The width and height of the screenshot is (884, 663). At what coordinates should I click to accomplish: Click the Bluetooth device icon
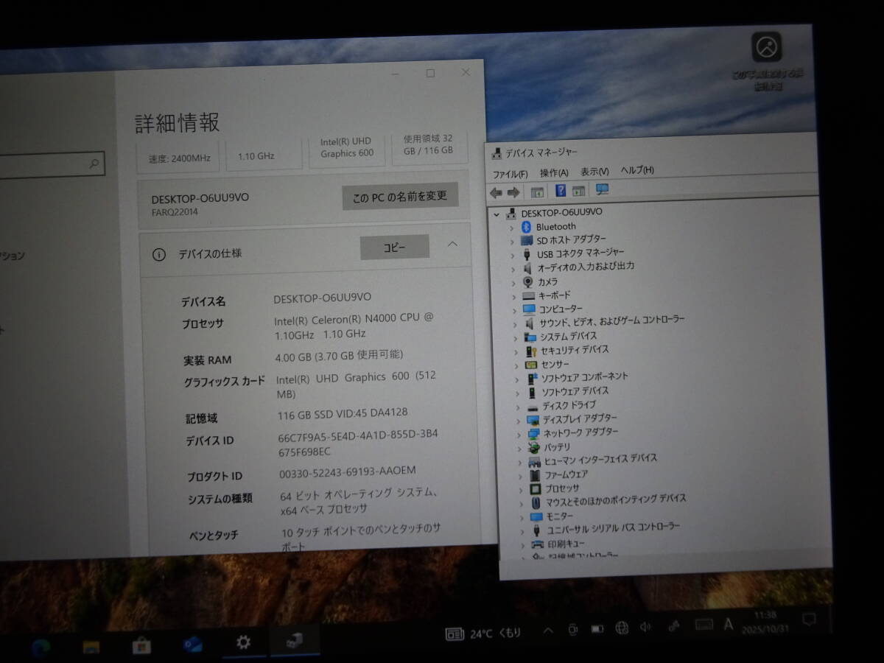(x=526, y=227)
